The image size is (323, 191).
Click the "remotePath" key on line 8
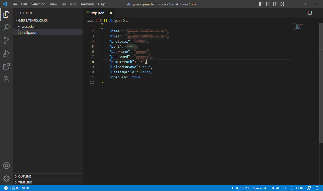[122, 62]
